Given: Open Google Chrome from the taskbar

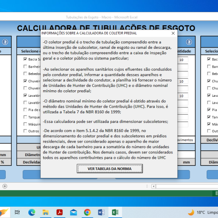Looking at the screenshot, I should click(x=87, y=212).
